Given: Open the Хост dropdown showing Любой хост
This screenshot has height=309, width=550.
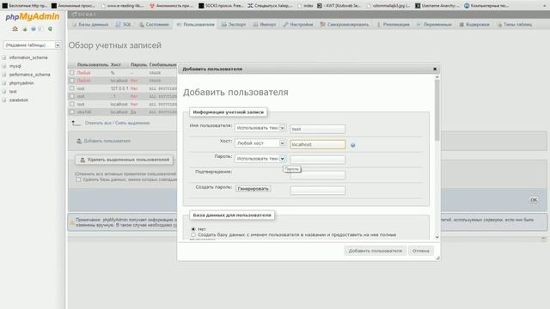Looking at the screenshot, I should (x=260, y=143).
